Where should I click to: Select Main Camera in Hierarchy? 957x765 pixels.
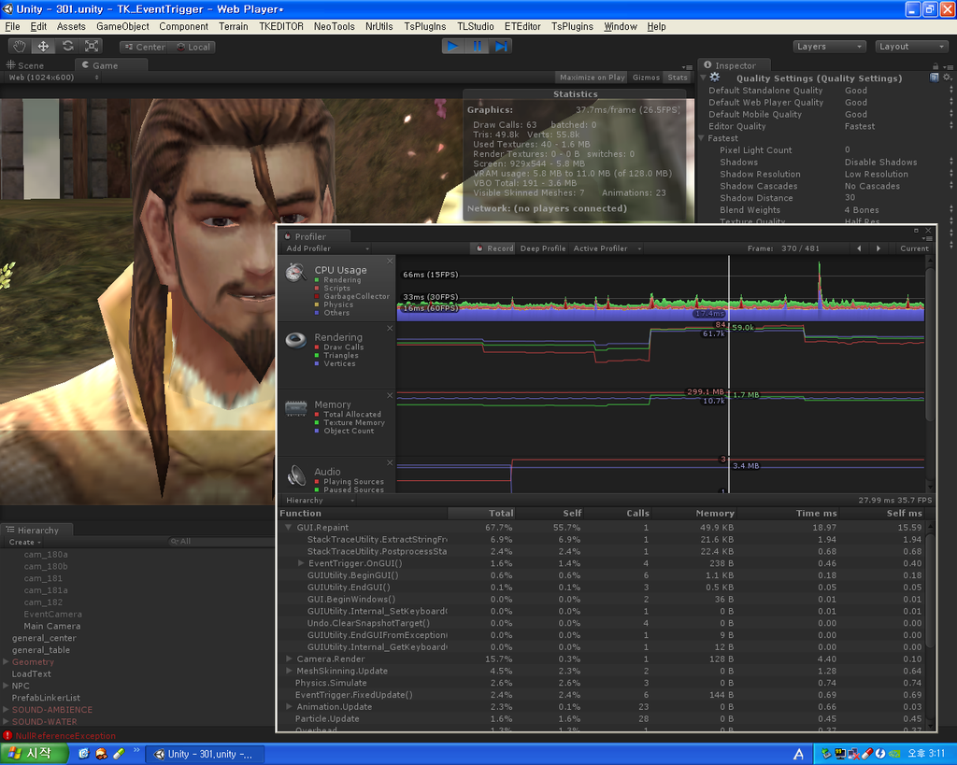coord(52,626)
